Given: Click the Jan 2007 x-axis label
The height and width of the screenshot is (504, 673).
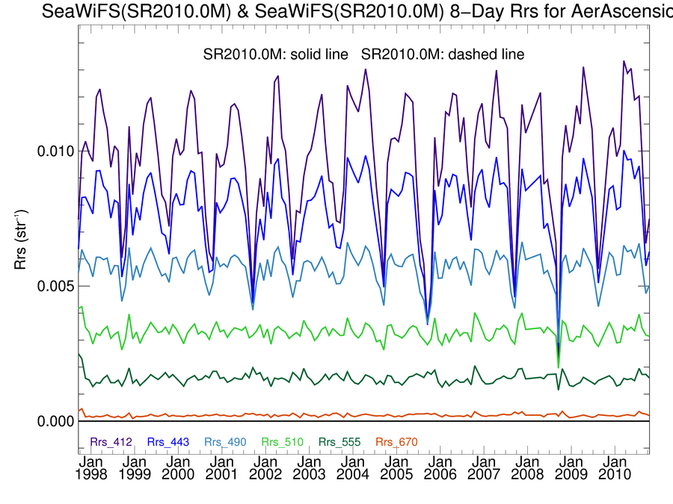Looking at the screenshot, I should (484, 468).
